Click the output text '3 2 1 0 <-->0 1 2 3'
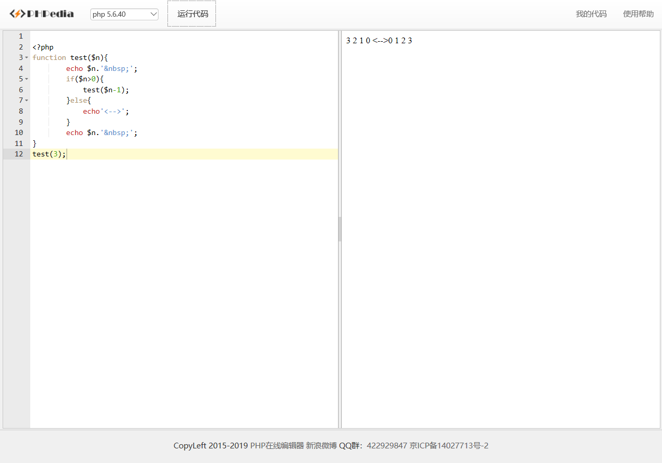The image size is (662, 463). pos(379,41)
